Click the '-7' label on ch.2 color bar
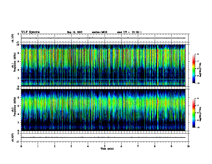The width and height of the screenshot is (212, 164). coord(198,106)
